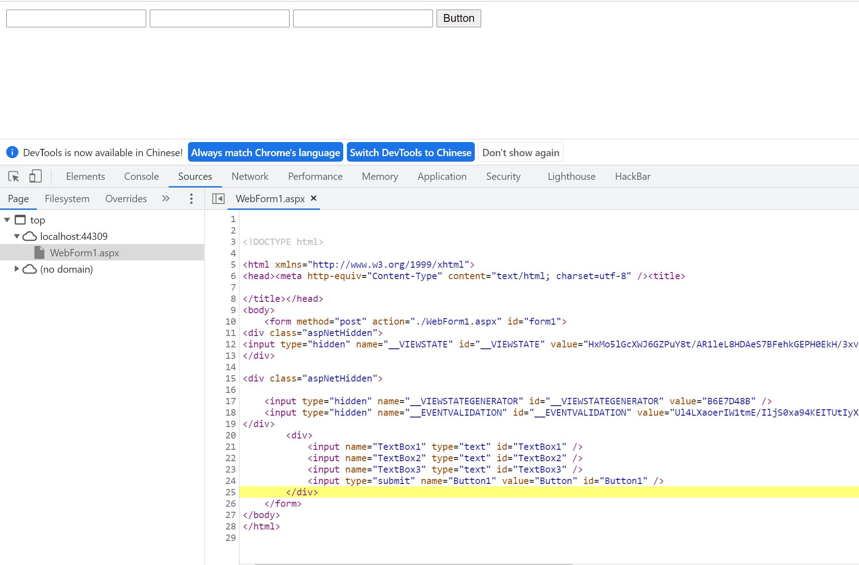
Task: Show more navigator tabs with chevron
Action: pyautogui.click(x=166, y=199)
